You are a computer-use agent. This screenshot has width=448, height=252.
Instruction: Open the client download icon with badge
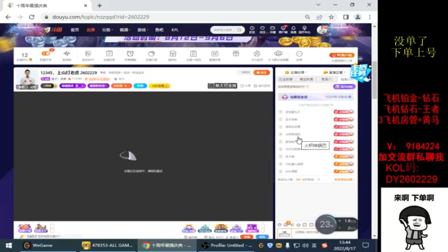pos(283,30)
